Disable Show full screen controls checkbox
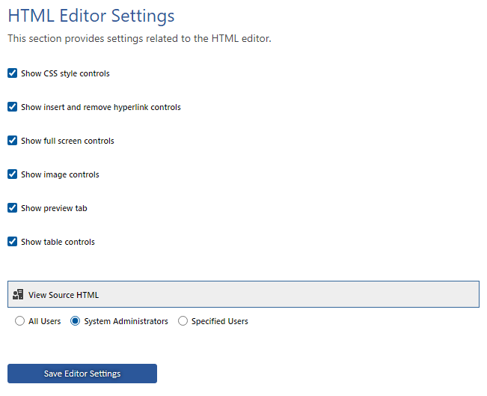Viewport: 487px width, 396px height. tap(12, 140)
